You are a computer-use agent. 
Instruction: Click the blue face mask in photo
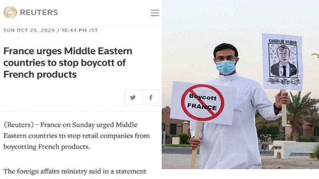pos(226,67)
